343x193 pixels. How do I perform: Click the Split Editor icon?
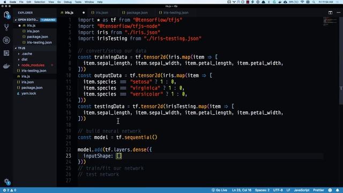click(330, 13)
